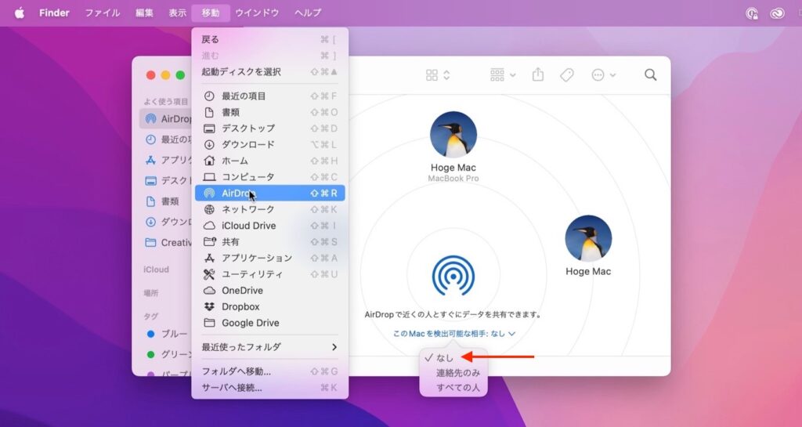Click the tag icon in Finder toolbar

click(x=567, y=75)
